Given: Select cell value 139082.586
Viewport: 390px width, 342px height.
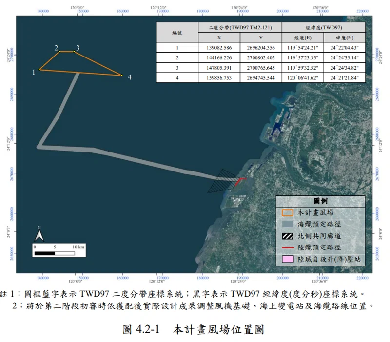Looking at the screenshot, I should [219, 47].
